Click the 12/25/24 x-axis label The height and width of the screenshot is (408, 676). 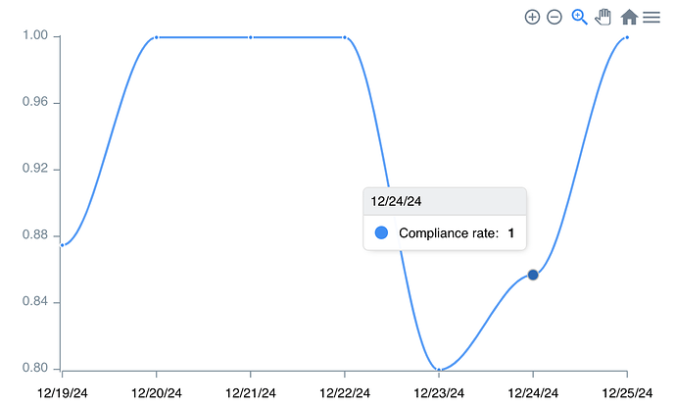[627, 392]
